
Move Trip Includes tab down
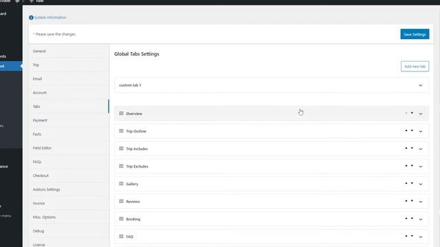tap(412, 148)
